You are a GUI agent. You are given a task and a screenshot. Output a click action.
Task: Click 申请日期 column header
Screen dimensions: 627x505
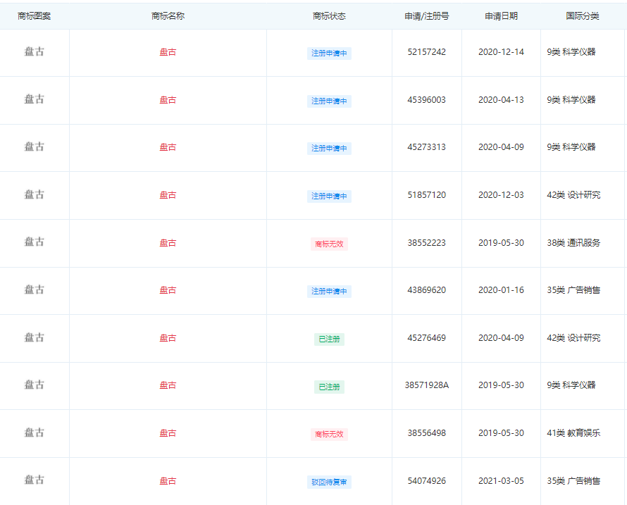[x=501, y=16]
